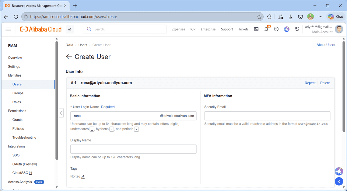Click the Alibaba Cloud logo
This screenshot has width=347, height=191.
tap(40, 29)
